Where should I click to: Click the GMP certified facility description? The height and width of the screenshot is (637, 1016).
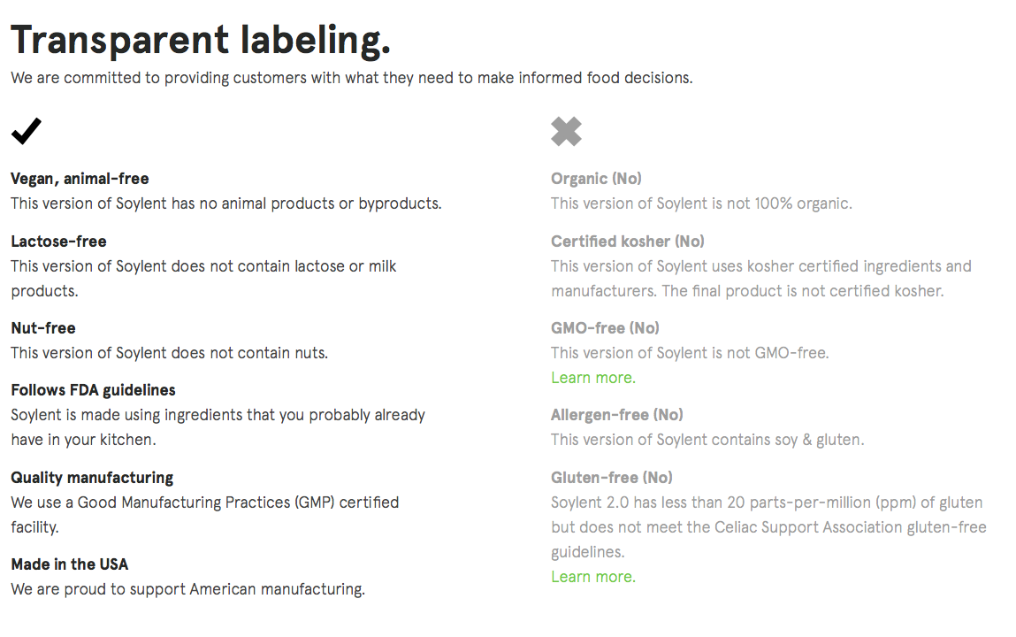[x=204, y=503]
